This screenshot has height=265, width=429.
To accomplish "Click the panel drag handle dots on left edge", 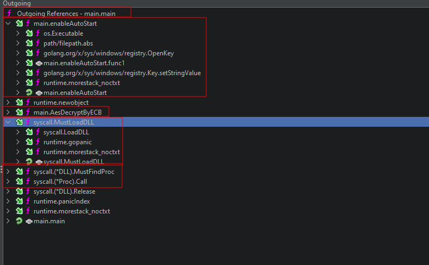I will click(x=1, y=170).
